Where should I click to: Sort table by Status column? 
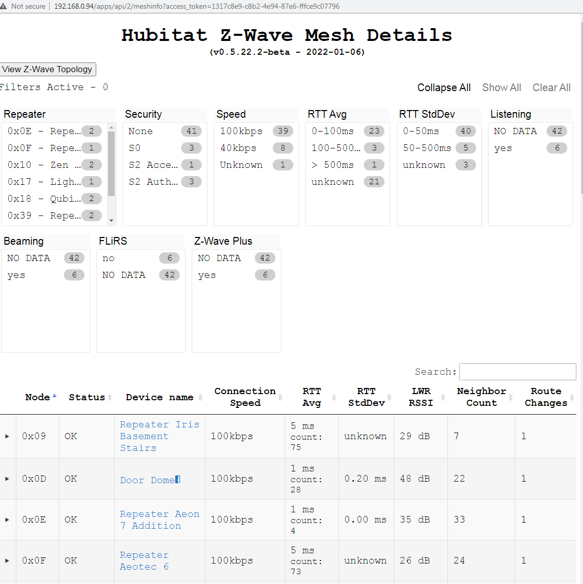click(x=87, y=397)
